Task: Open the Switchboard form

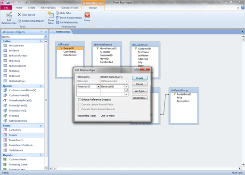Action: (x=16, y=150)
